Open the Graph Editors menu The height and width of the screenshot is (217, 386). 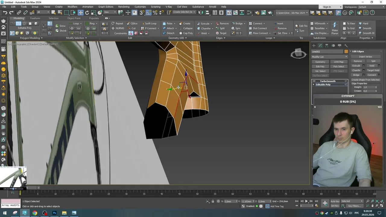pos(106,7)
